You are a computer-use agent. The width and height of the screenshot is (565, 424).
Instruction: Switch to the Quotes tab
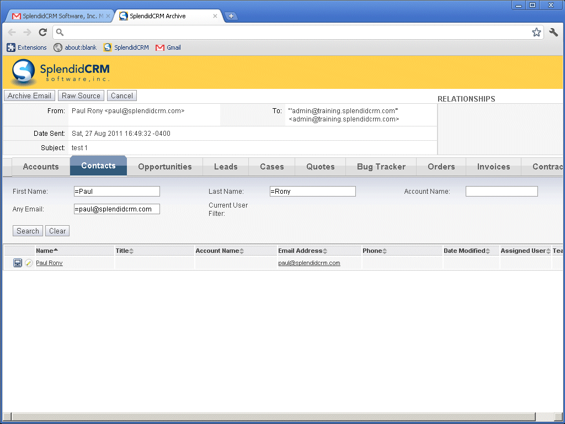pyautogui.click(x=321, y=167)
